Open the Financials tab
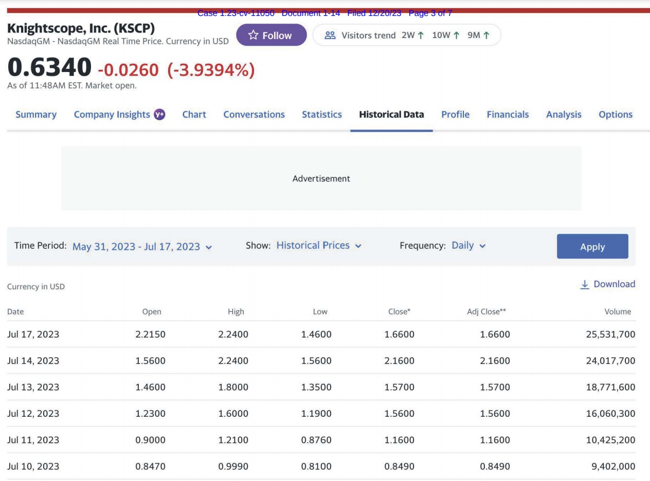Screen dimensions: 650x481 click(x=507, y=115)
